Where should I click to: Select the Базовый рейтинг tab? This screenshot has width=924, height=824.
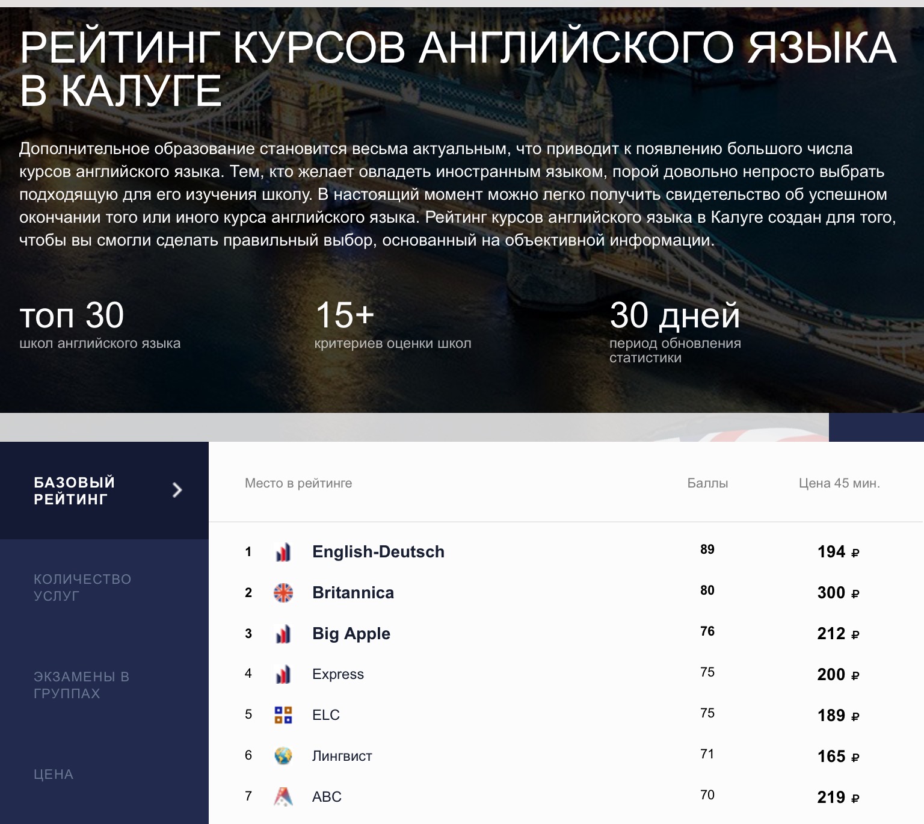104,491
